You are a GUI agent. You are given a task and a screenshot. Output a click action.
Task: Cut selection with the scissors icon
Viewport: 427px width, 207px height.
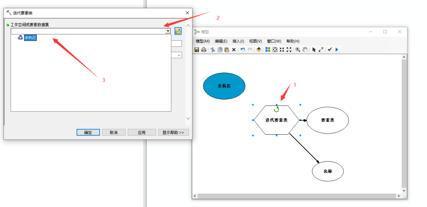tap(213, 49)
